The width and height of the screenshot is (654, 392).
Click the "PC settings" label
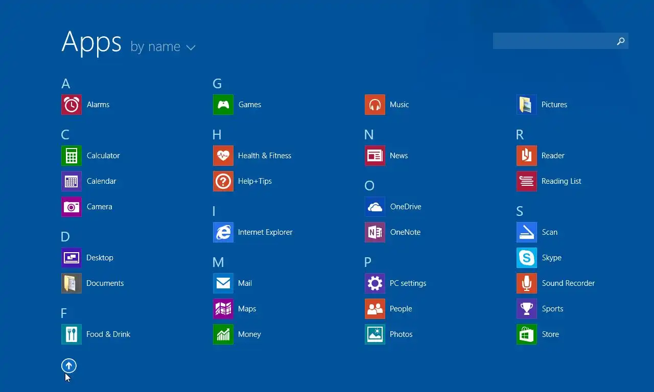(408, 283)
